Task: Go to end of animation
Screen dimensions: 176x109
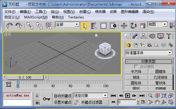Action: click(142, 96)
